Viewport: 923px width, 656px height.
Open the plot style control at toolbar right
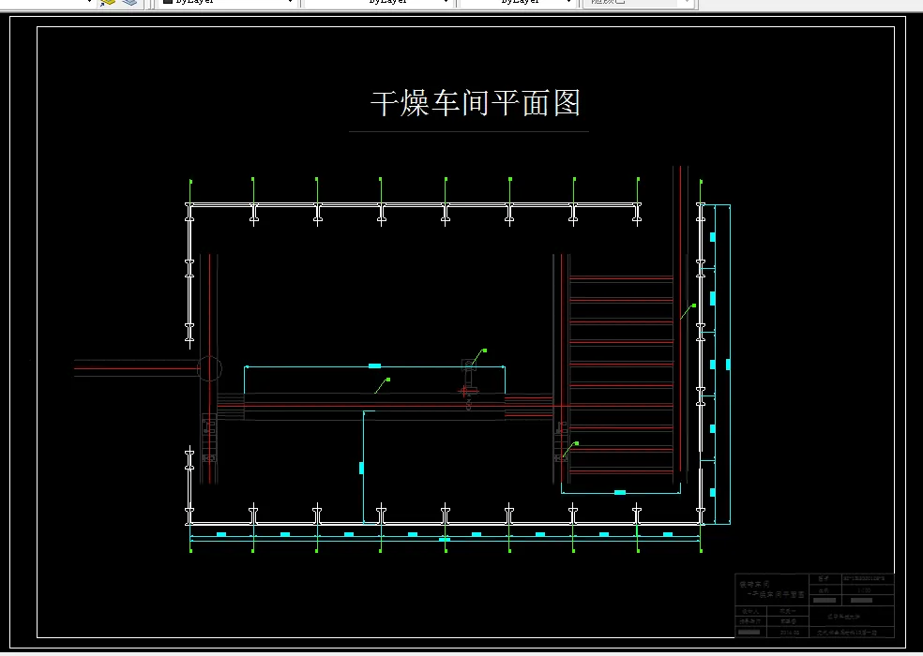click(x=688, y=3)
